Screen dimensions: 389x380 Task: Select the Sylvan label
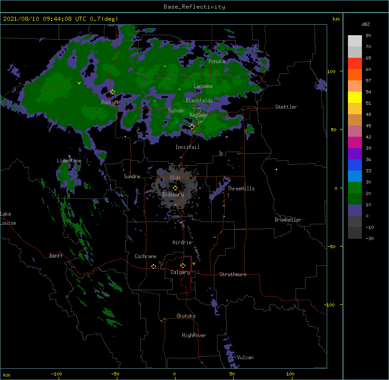point(176,111)
